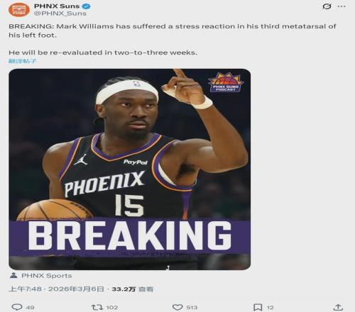Open the PHNX Suns display name
The height and width of the screenshot is (312, 355).
point(57,6)
